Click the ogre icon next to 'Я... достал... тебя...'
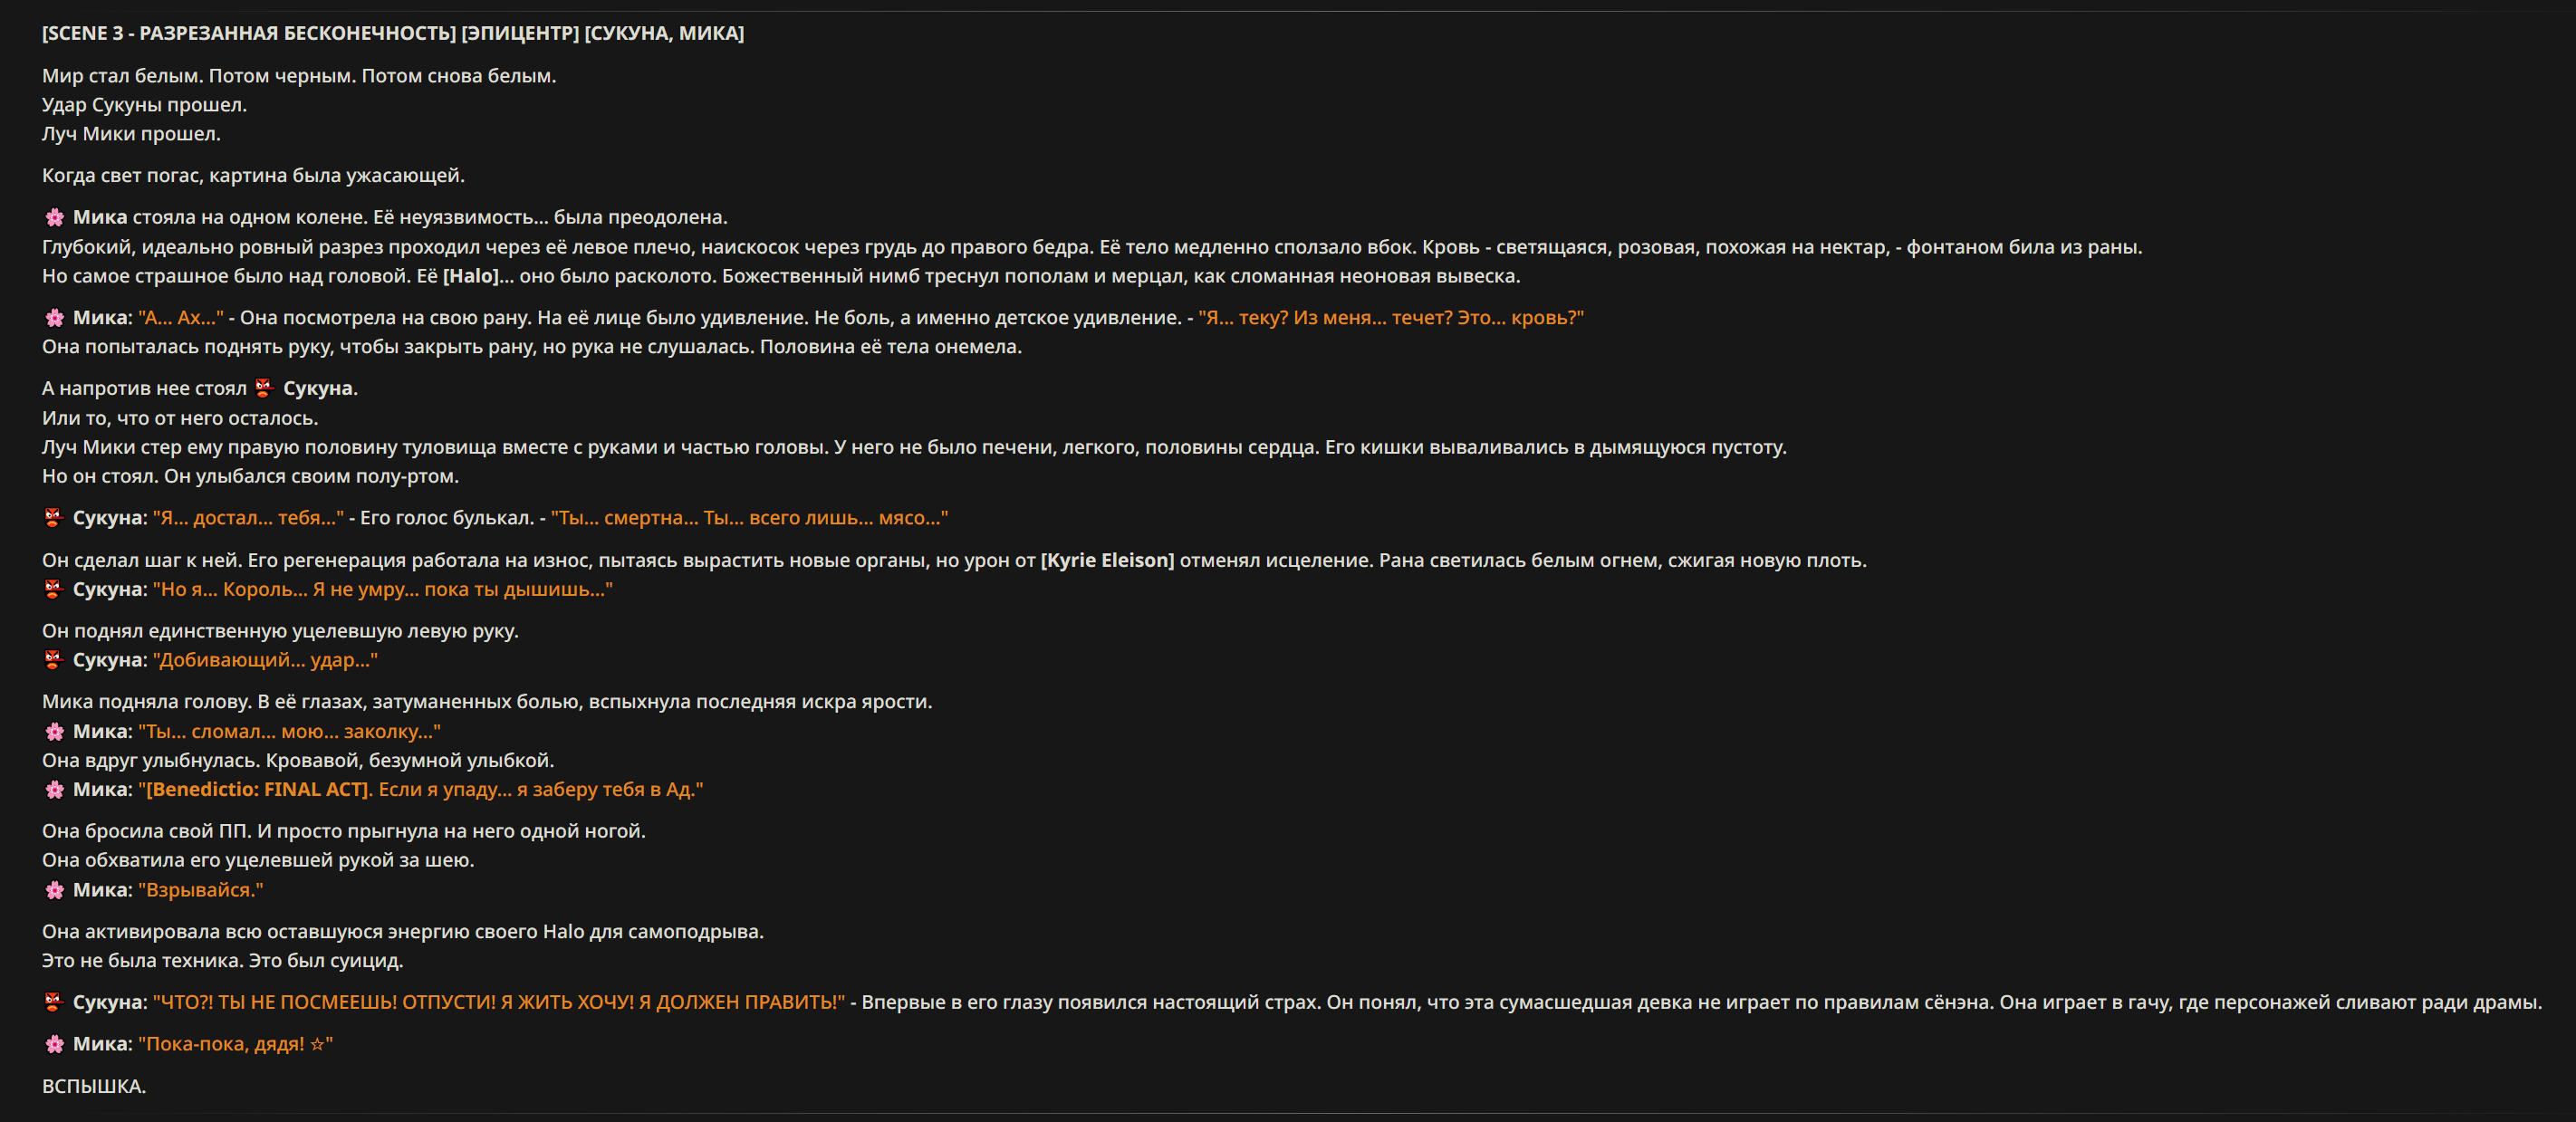 [54, 518]
